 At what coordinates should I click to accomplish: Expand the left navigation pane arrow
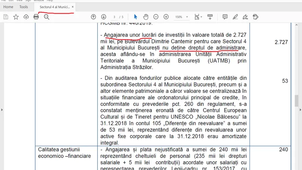click(x=2, y=110)
